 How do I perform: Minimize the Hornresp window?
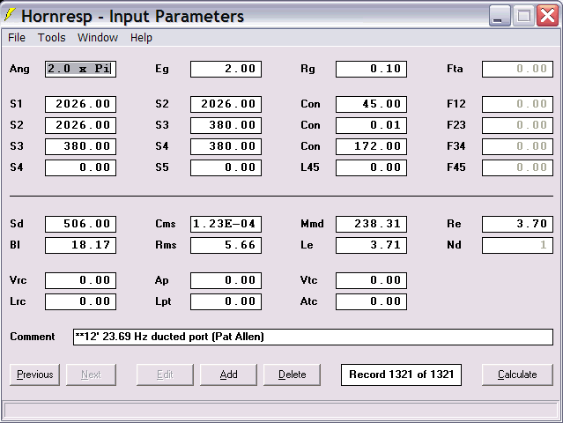pyautogui.click(x=500, y=16)
